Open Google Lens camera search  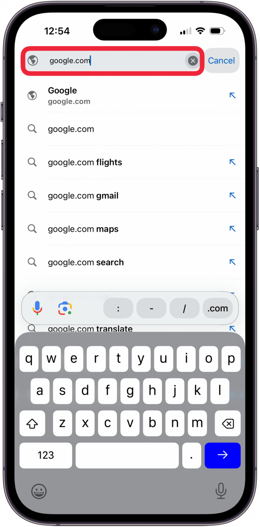point(65,308)
